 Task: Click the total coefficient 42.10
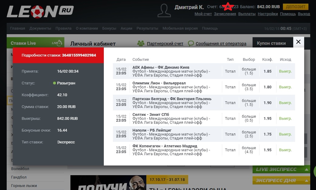tap(62, 95)
